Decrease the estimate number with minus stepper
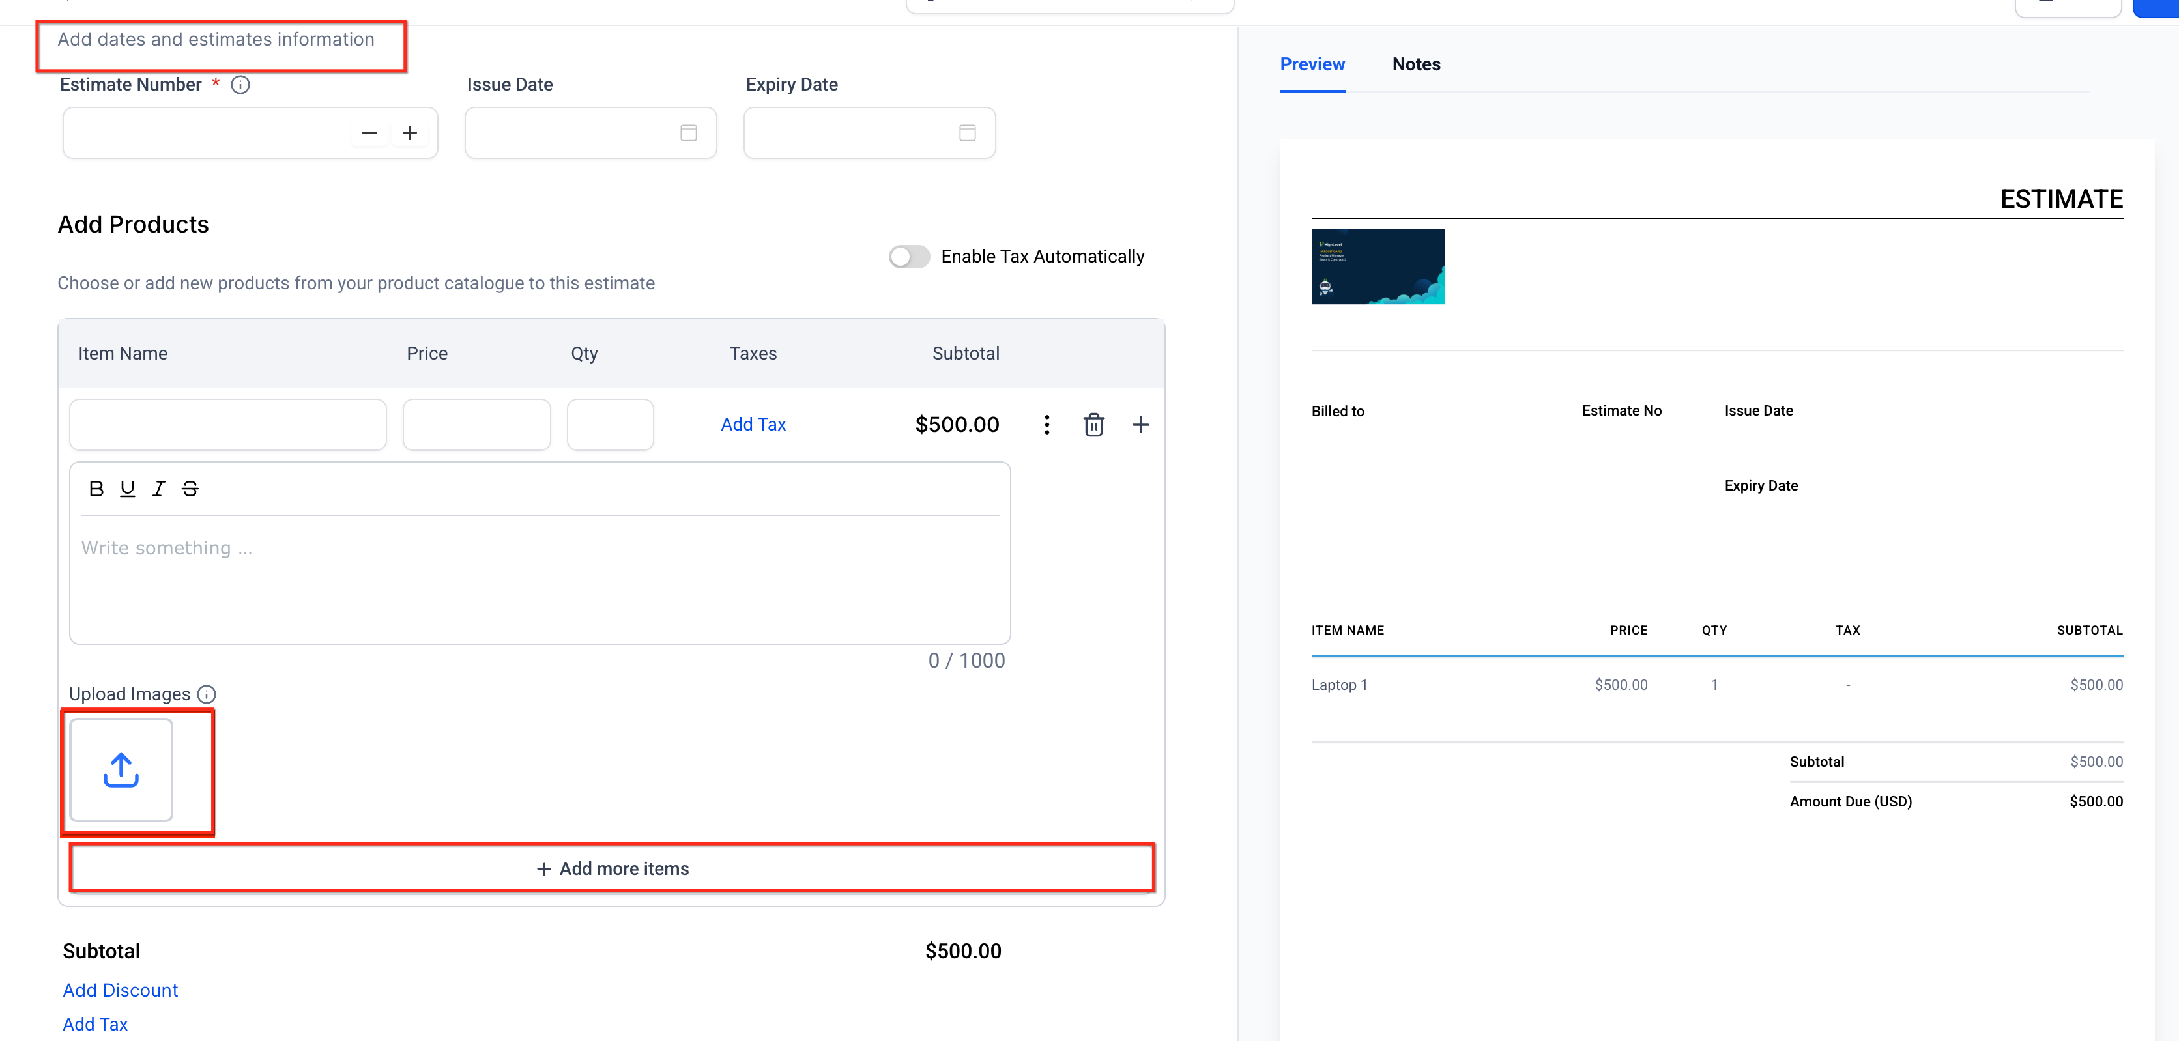Screen dimensions: 2179x1041 coord(369,133)
